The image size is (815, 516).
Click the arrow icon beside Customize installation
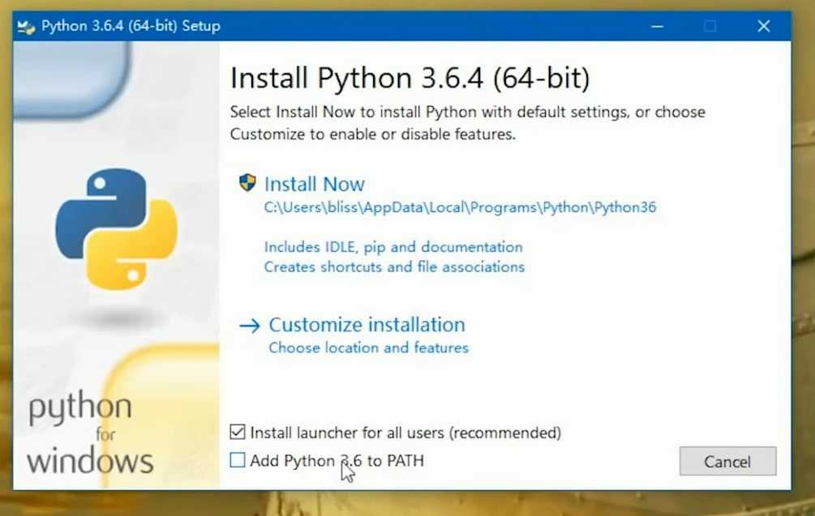(250, 326)
